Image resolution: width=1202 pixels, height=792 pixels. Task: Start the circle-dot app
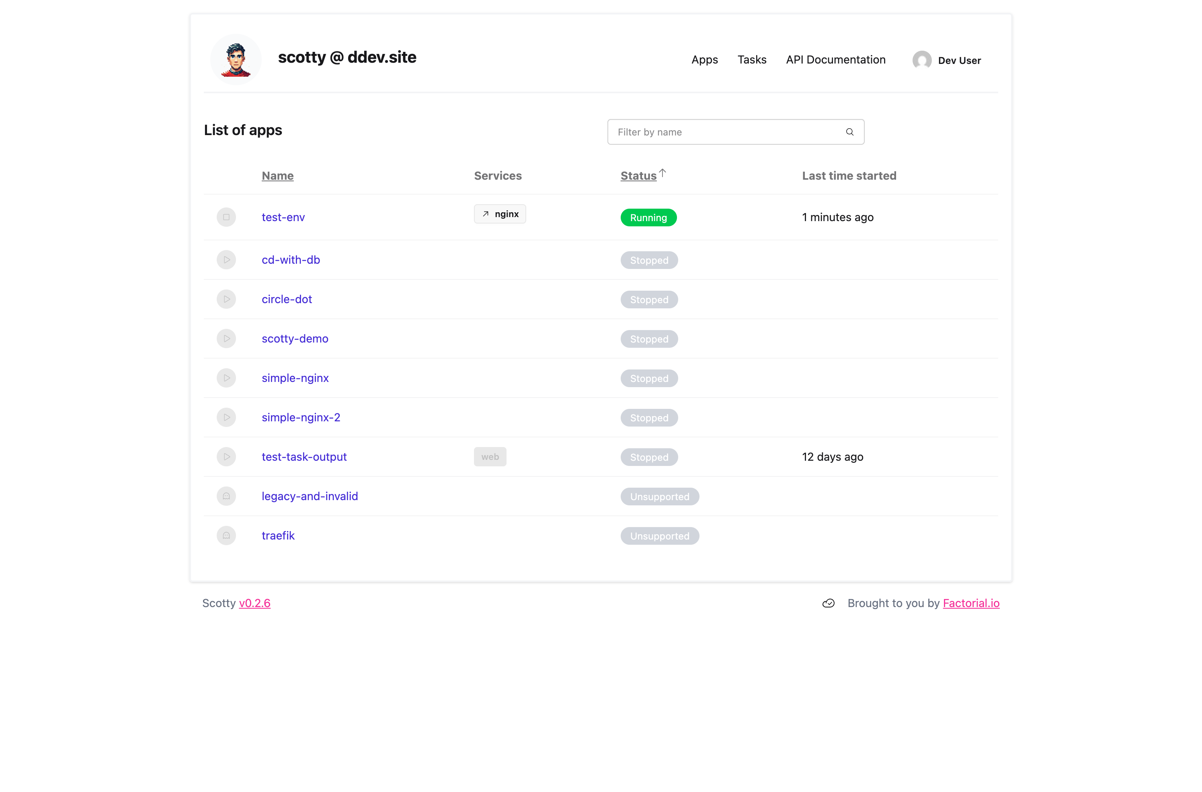(226, 299)
